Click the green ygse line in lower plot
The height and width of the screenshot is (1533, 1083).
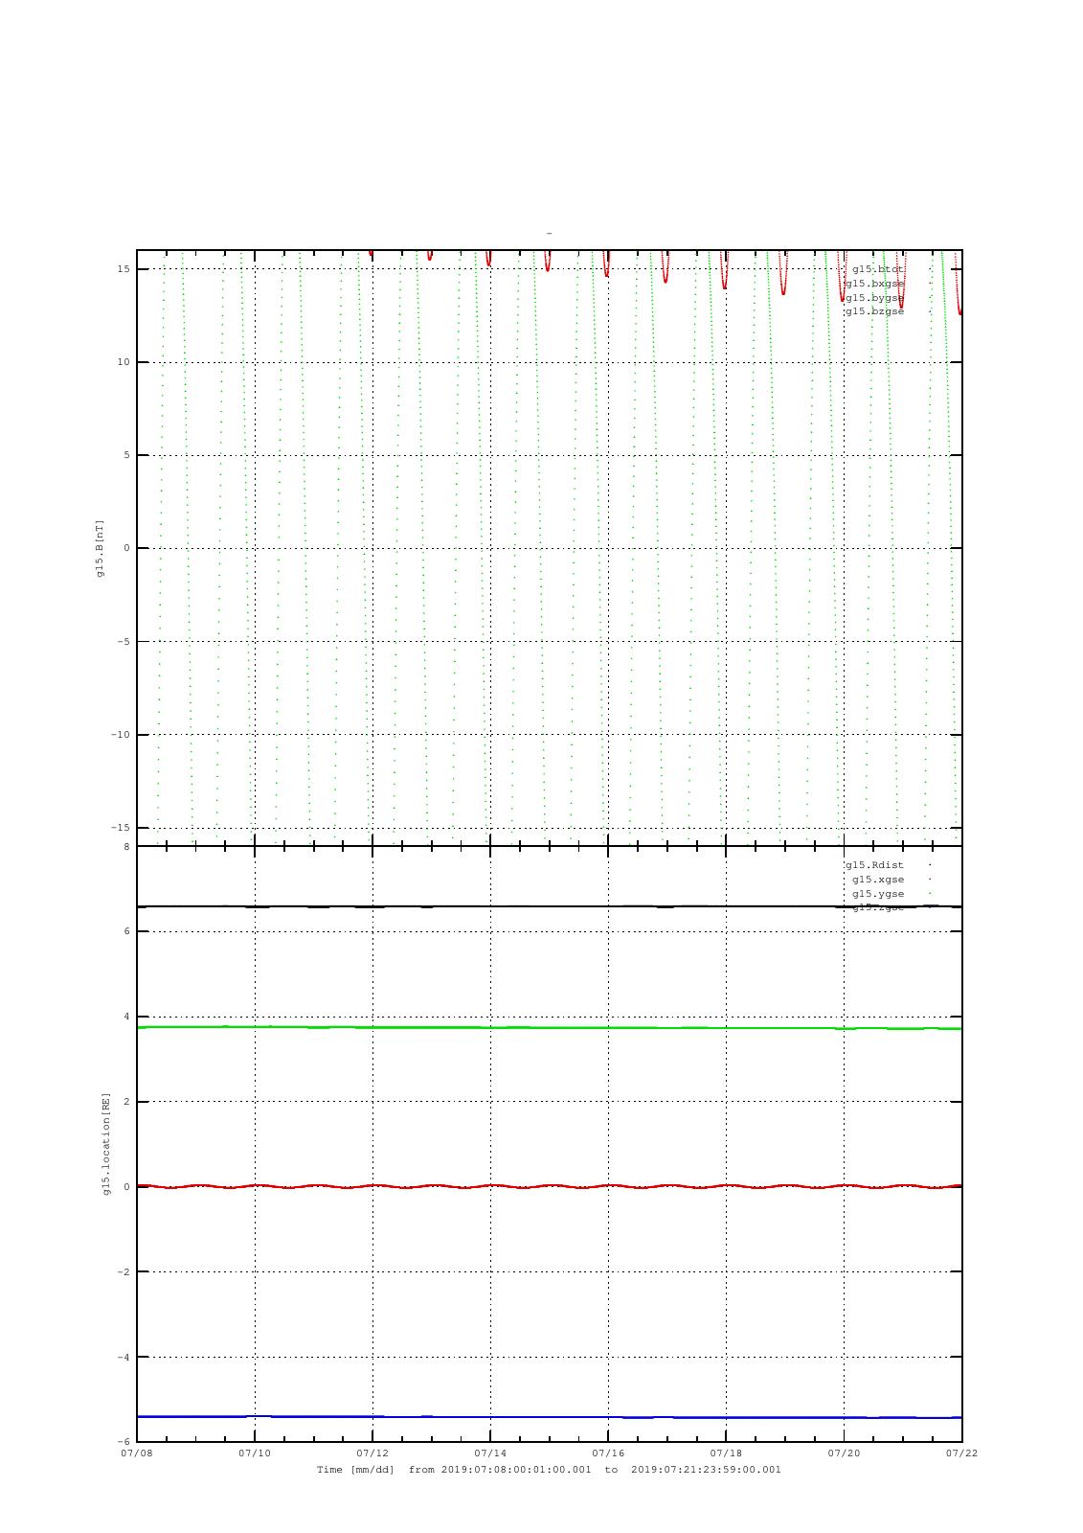pos(549,1027)
